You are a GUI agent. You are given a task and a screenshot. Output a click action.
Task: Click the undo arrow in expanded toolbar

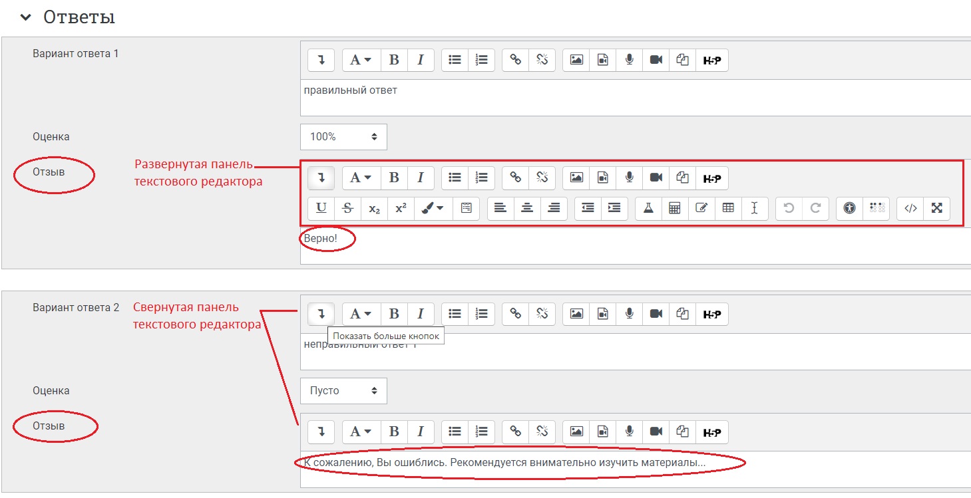coord(789,208)
